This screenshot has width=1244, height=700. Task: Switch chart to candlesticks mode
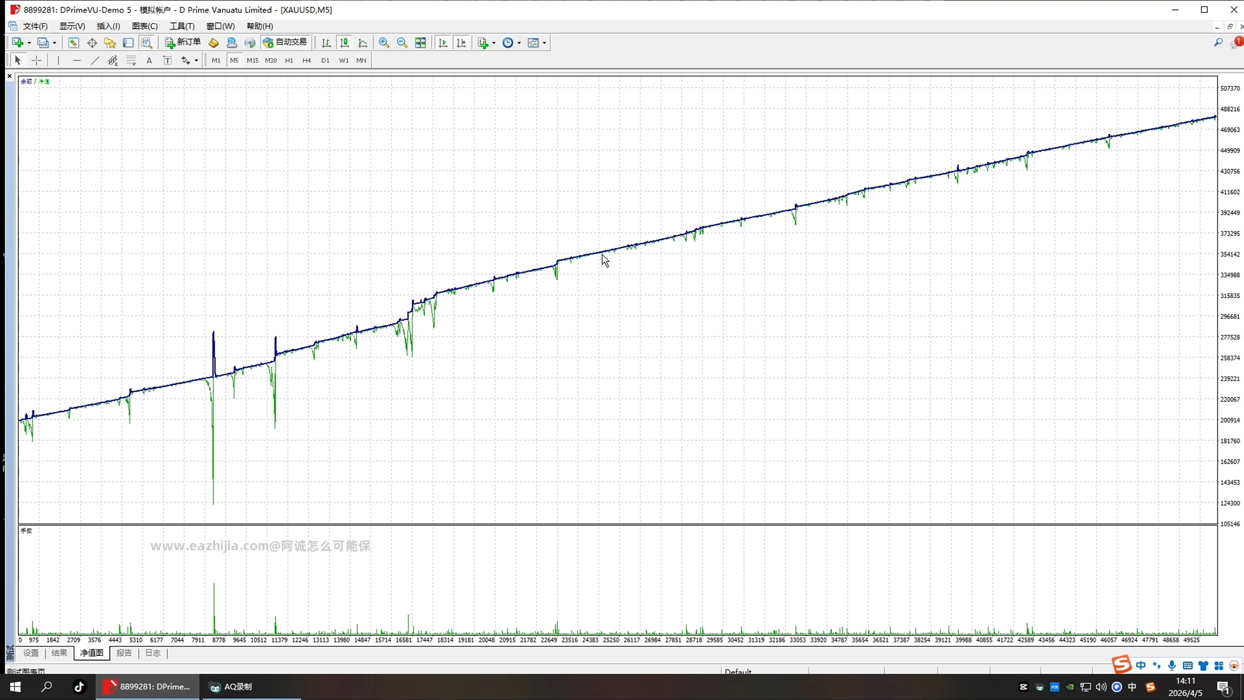(x=345, y=43)
